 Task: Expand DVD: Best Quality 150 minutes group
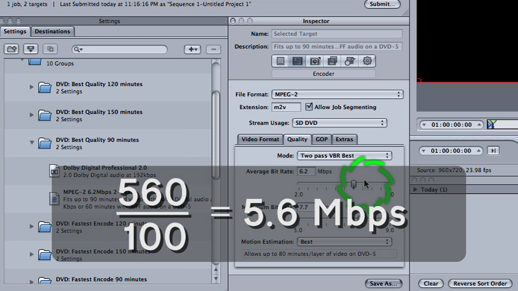[x=32, y=115]
